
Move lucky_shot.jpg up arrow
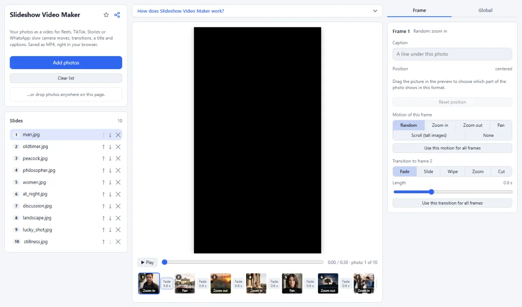[x=104, y=230]
